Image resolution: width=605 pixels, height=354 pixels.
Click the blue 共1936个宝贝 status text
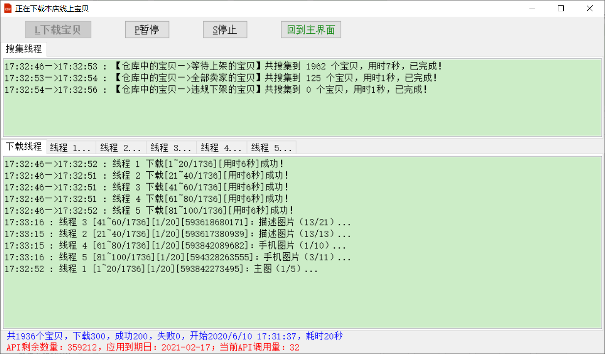click(174, 336)
